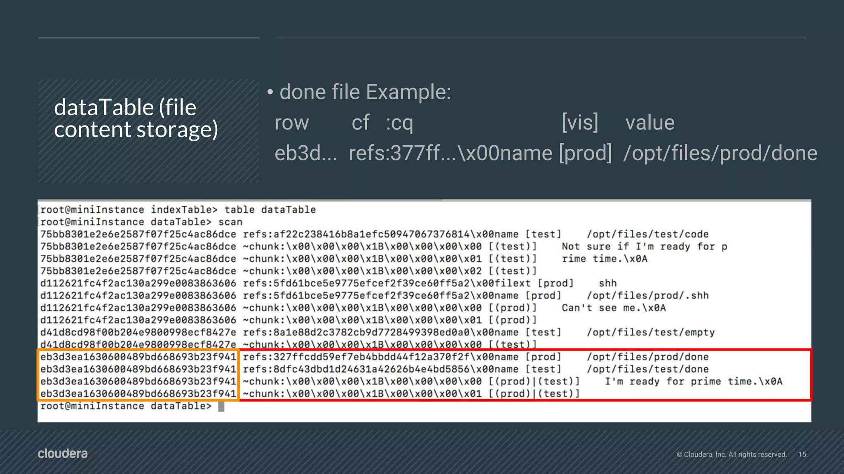Click the column "refs:8dfc43dbd1d24631a42626b4e4bd5856\x00name"
Viewport: 844px width, 474px height.
tap(380, 369)
